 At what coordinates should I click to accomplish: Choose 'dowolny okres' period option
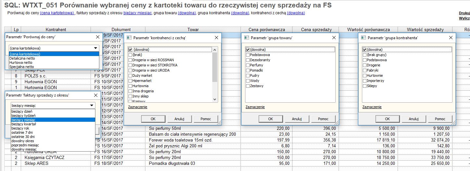[x=53, y=141]
